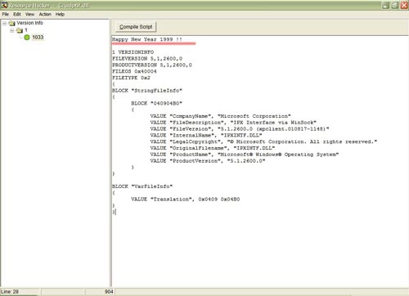Viewport: 409px width, 296px height.
Task: Collapse the folder 1 tree node
Action: [12, 30]
